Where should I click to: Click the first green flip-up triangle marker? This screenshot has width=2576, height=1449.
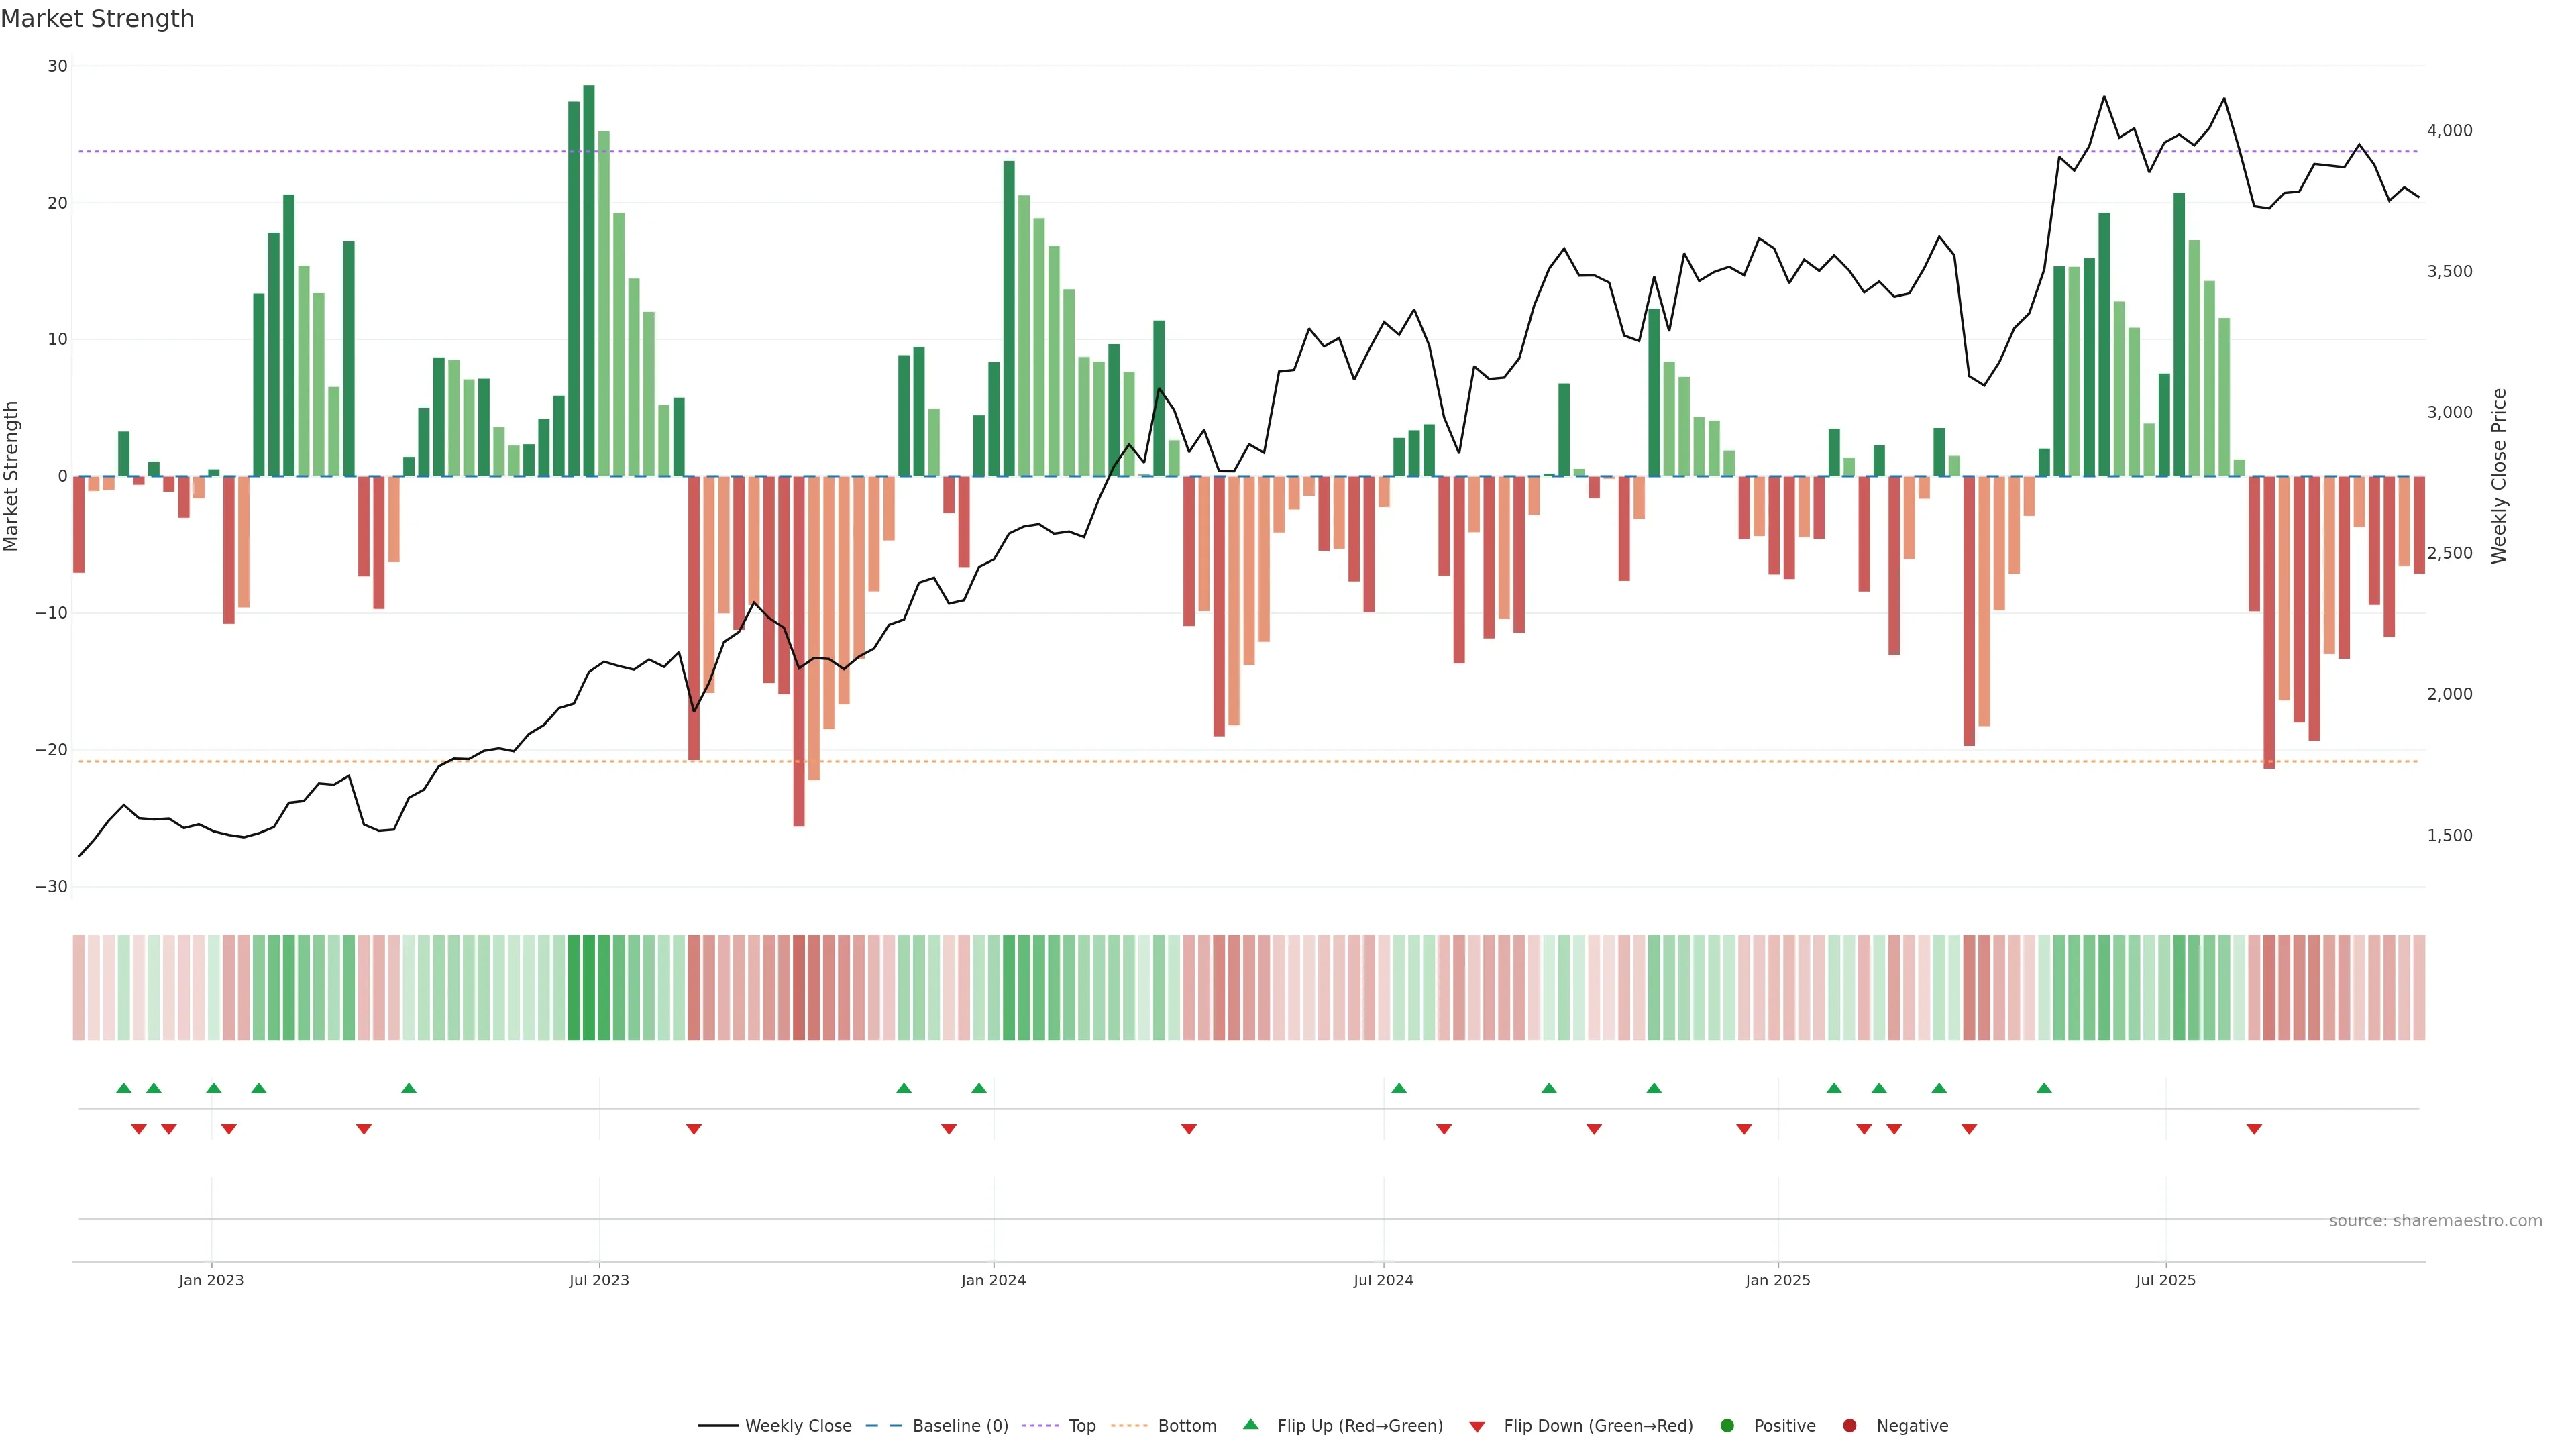click(x=124, y=1088)
